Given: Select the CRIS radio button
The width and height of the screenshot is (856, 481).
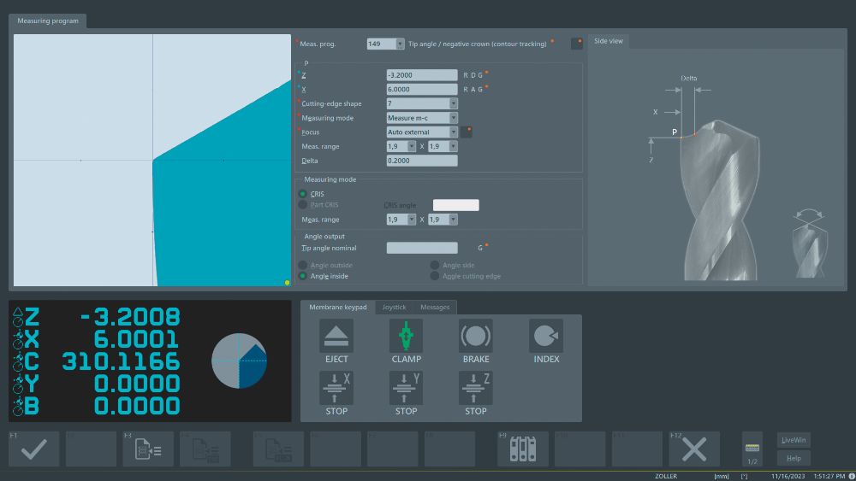Looking at the screenshot, I should coord(302,194).
